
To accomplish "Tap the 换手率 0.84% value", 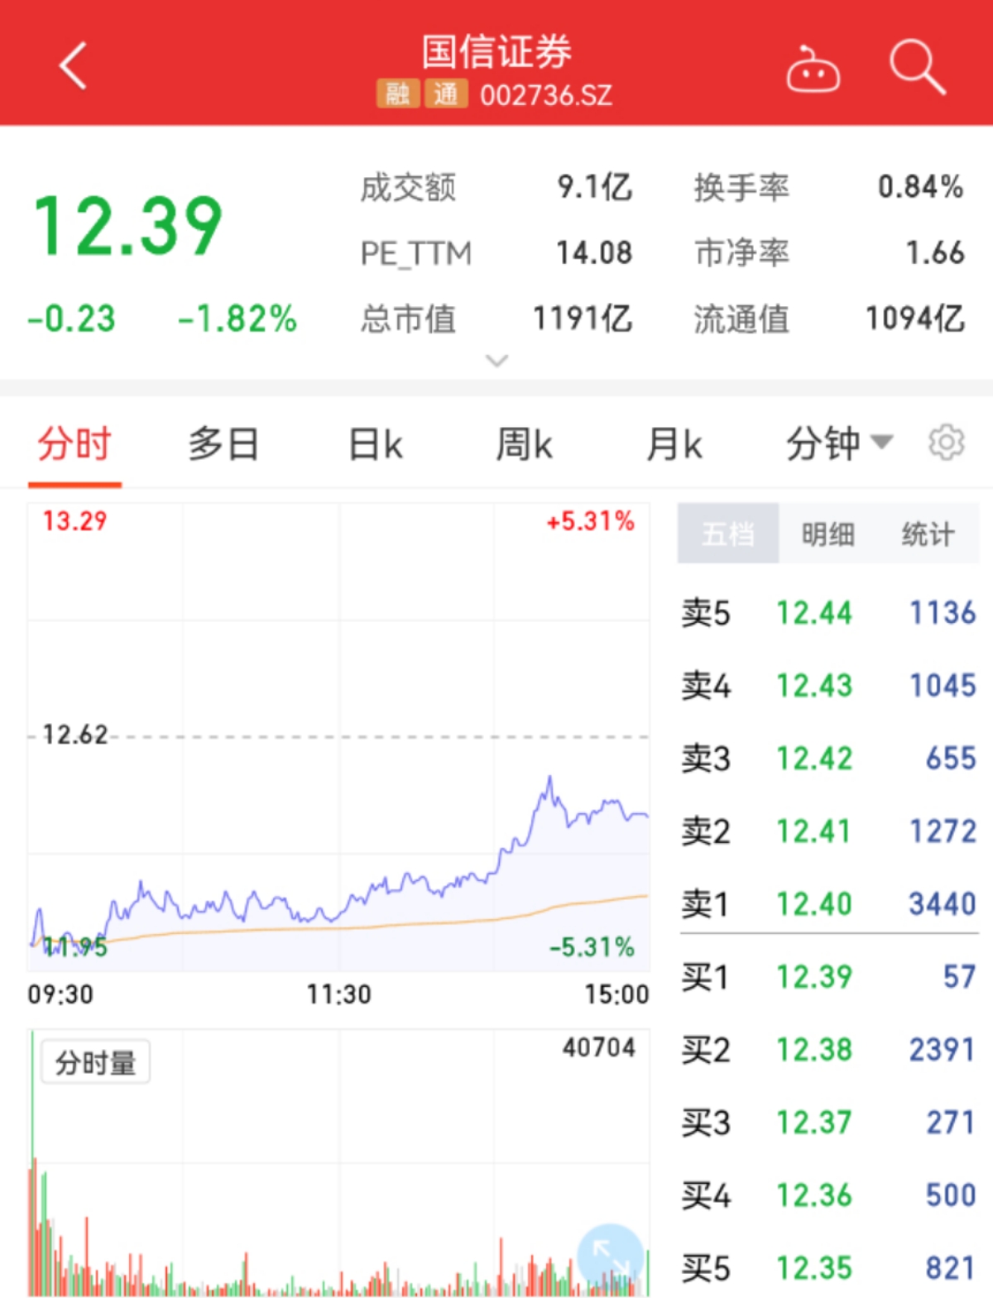I will click(920, 187).
